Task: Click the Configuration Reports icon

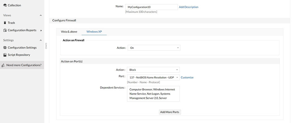Action: coord(5,30)
